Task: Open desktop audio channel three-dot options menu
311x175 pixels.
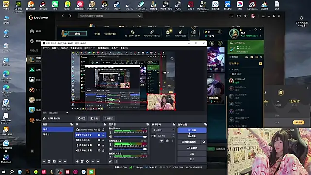Action: click(x=111, y=145)
